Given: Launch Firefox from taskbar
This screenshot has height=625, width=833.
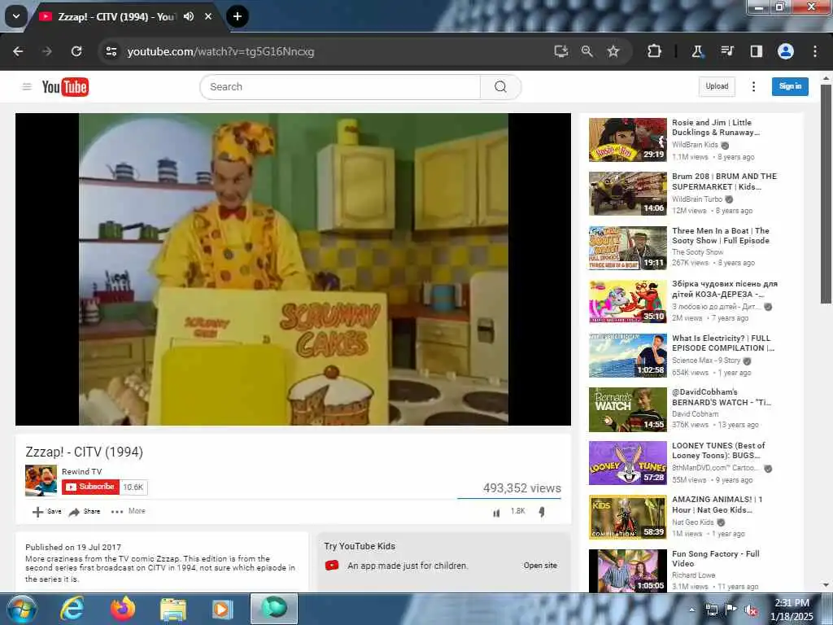Looking at the screenshot, I should (x=123, y=609).
